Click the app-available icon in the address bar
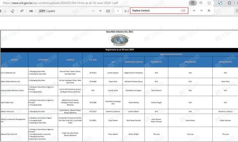 pyautogui.click(x=193, y=3)
